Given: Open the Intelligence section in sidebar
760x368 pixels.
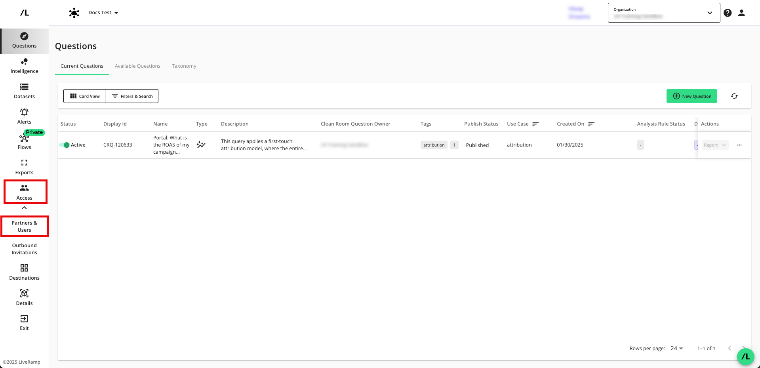Looking at the screenshot, I should coord(24,66).
